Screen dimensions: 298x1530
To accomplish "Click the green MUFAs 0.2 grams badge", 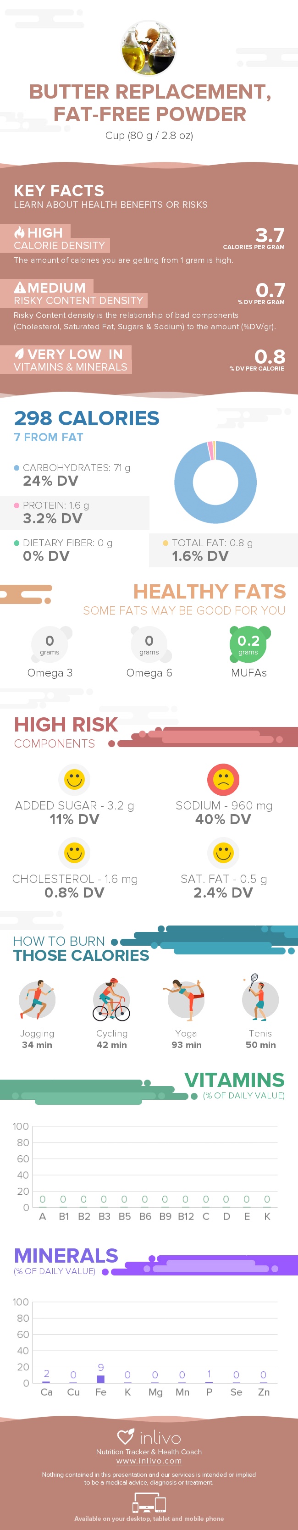I will [248, 644].
